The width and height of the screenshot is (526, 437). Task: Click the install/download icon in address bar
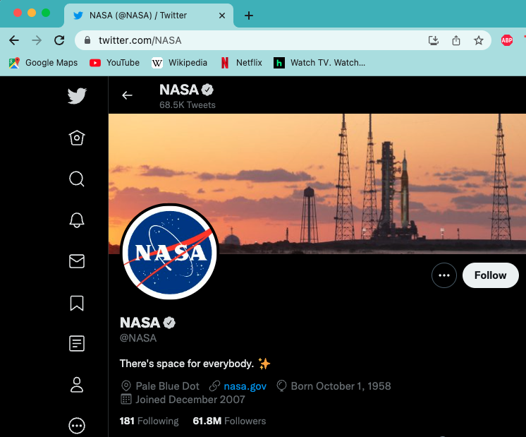click(434, 41)
